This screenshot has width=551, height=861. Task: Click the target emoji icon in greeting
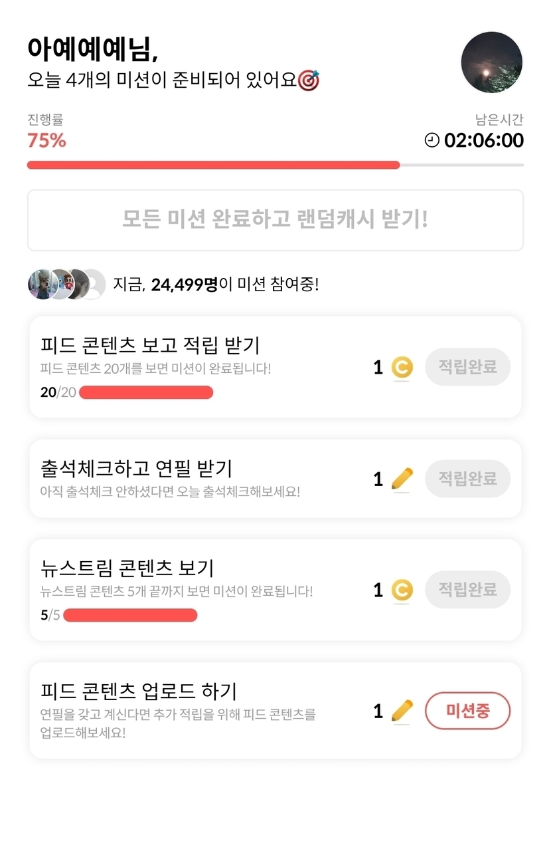pyautogui.click(x=309, y=80)
